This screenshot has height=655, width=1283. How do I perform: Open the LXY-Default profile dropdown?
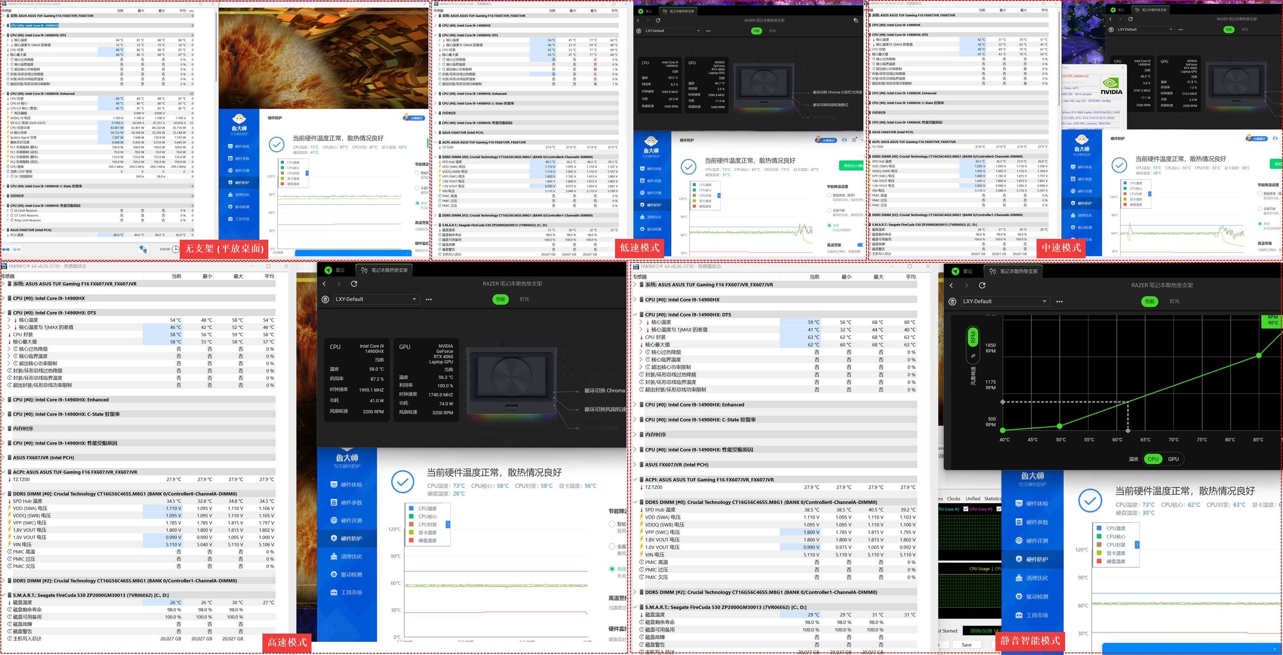(x=414, y=299)
